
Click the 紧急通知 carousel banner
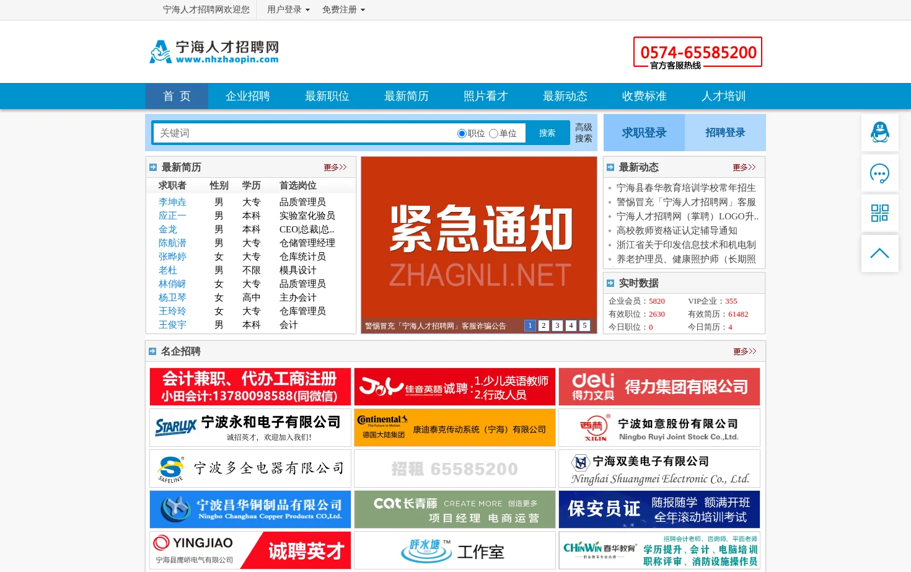click(479, 245)
